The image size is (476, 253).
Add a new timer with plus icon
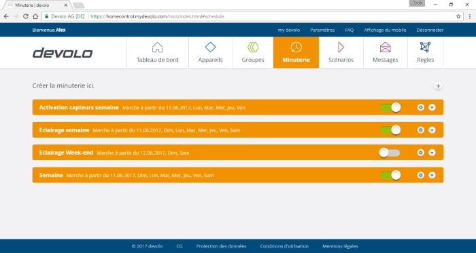tap(438, 86)
